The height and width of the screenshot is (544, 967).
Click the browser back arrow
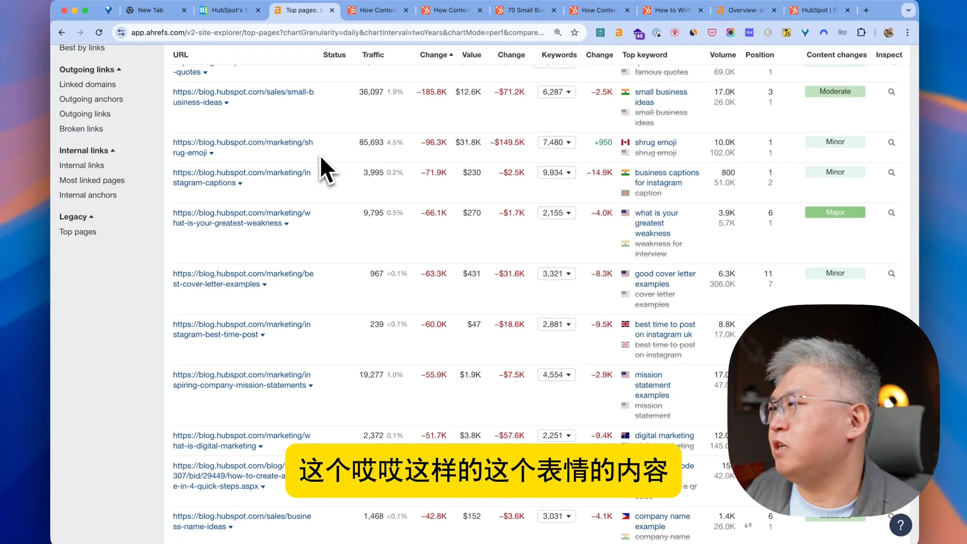[61, 32]
